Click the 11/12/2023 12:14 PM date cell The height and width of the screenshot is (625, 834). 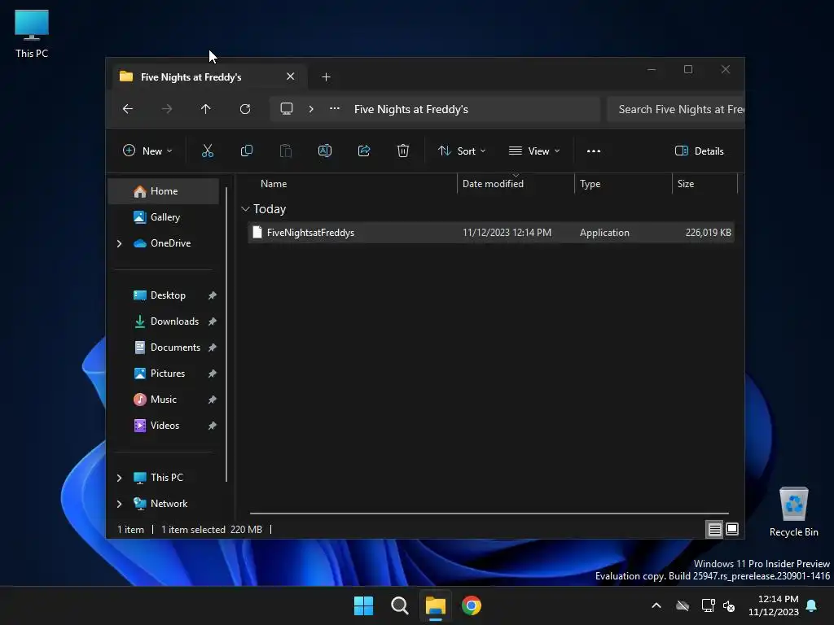pyautogui.click(x=507, y=233)
